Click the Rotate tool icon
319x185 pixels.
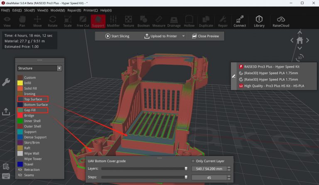click(x=53, y=22)
